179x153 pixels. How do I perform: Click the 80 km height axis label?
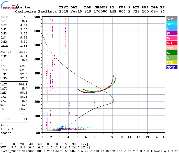(38, 133)
